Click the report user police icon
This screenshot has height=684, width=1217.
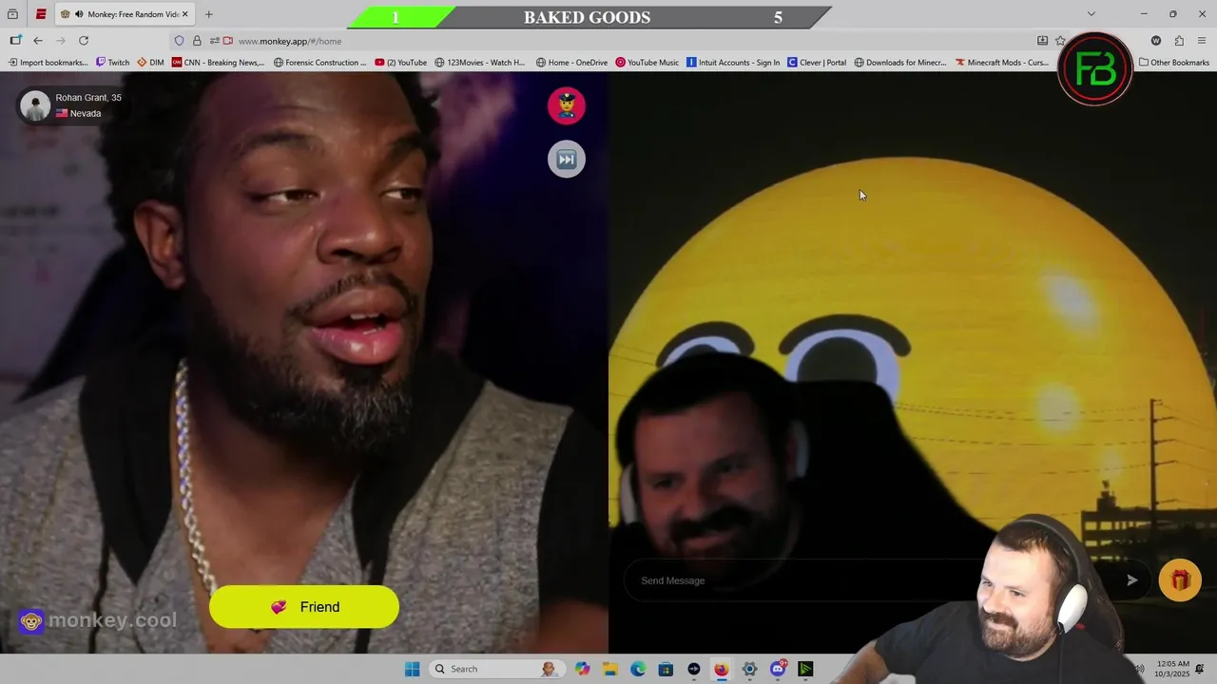566,105
